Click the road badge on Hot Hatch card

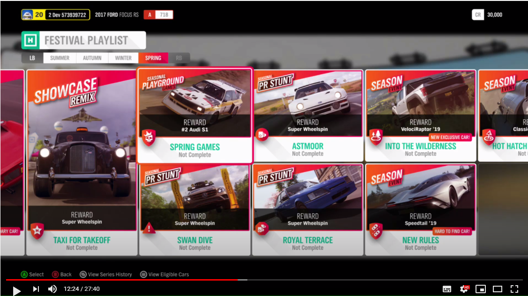pyautogui.click(x=489, y=137)
